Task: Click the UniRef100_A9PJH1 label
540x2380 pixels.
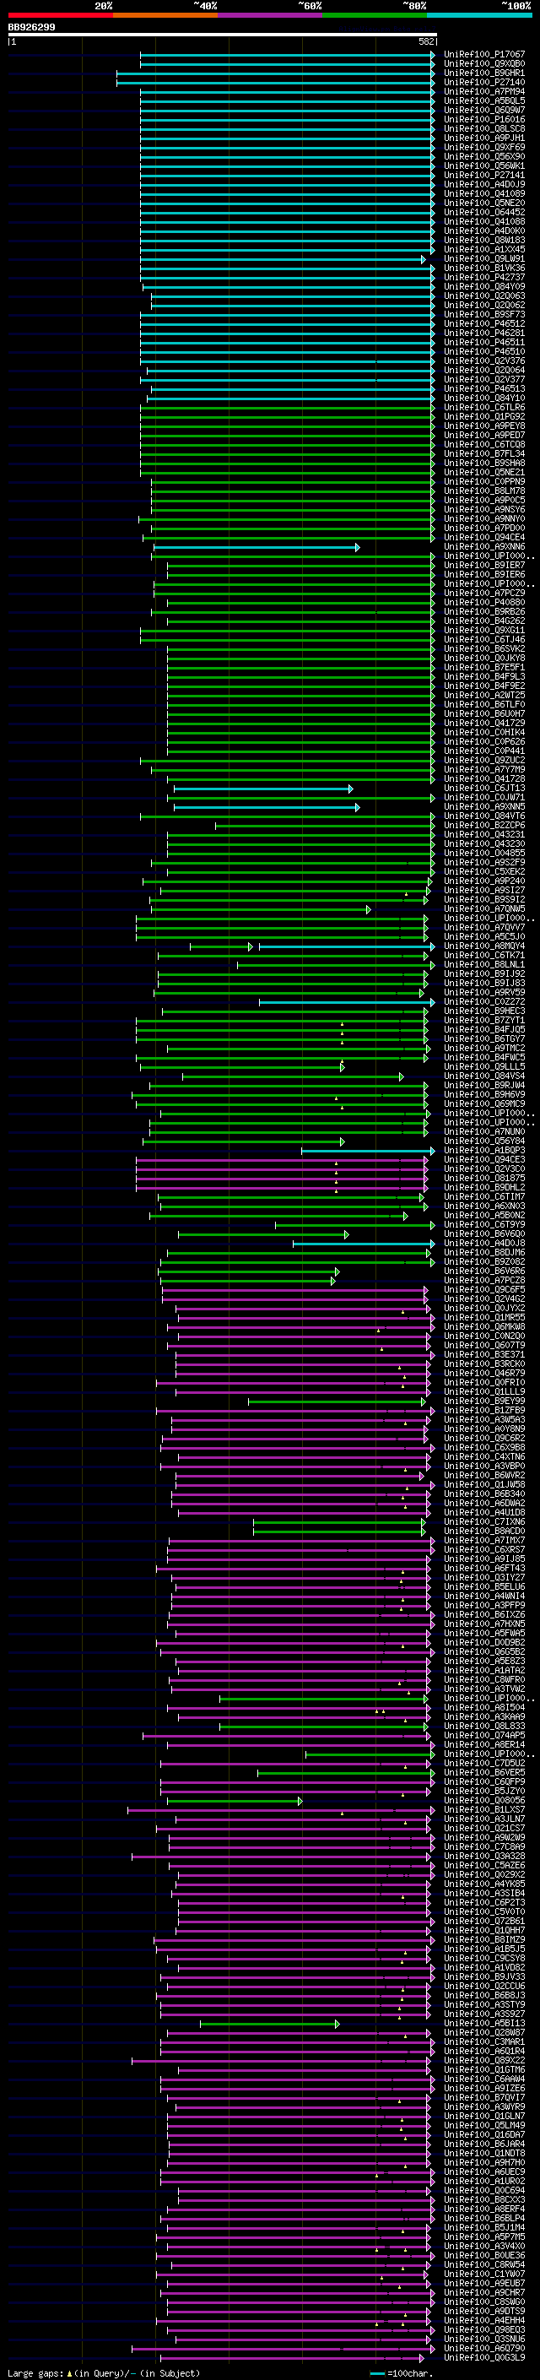Action: click(x=484, y=138)
